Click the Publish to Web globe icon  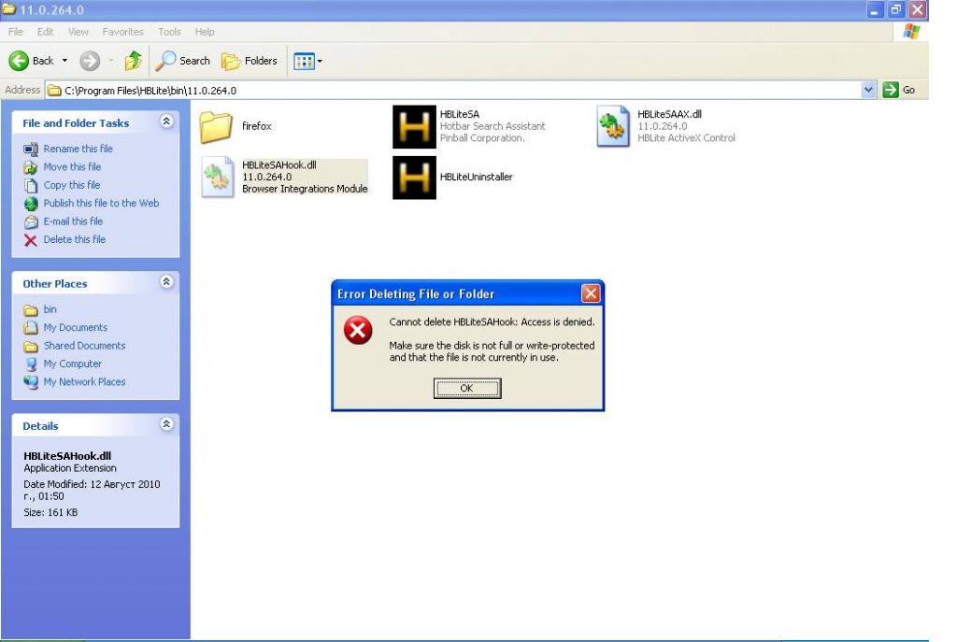31,204
